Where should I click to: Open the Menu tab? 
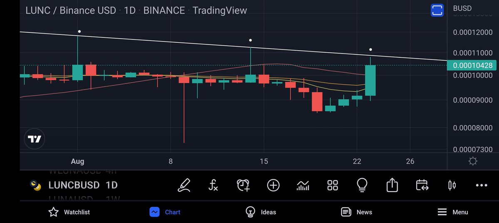(x=453, y=212)
